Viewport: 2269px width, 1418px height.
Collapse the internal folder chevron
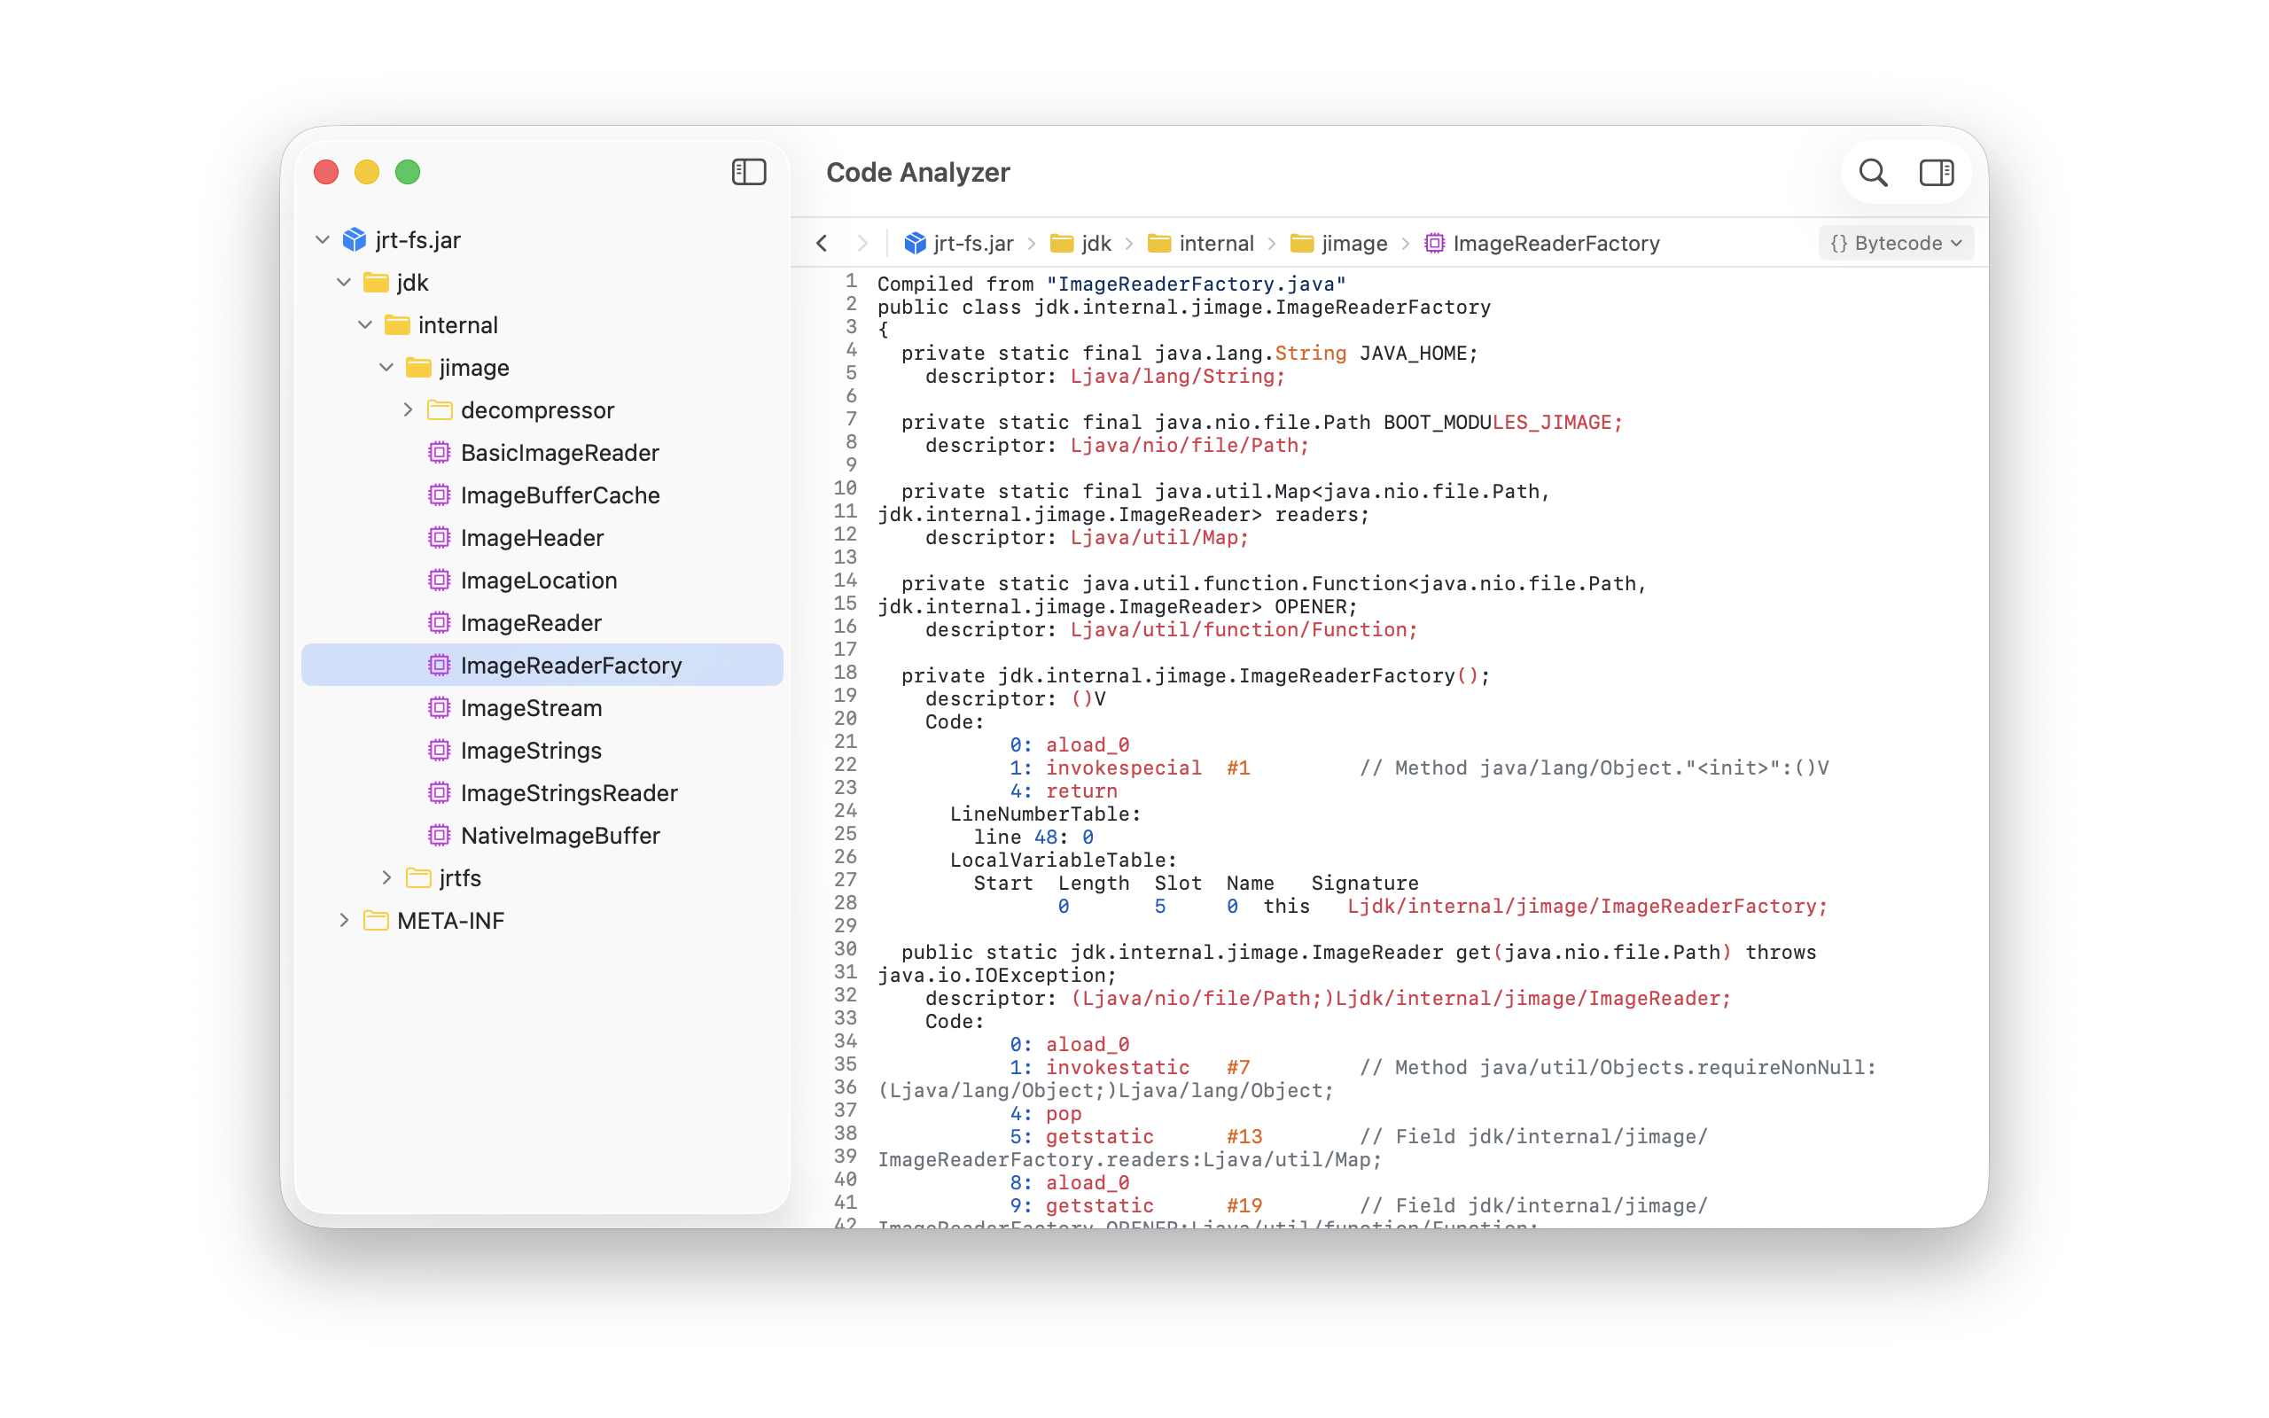tap(365, 325)
